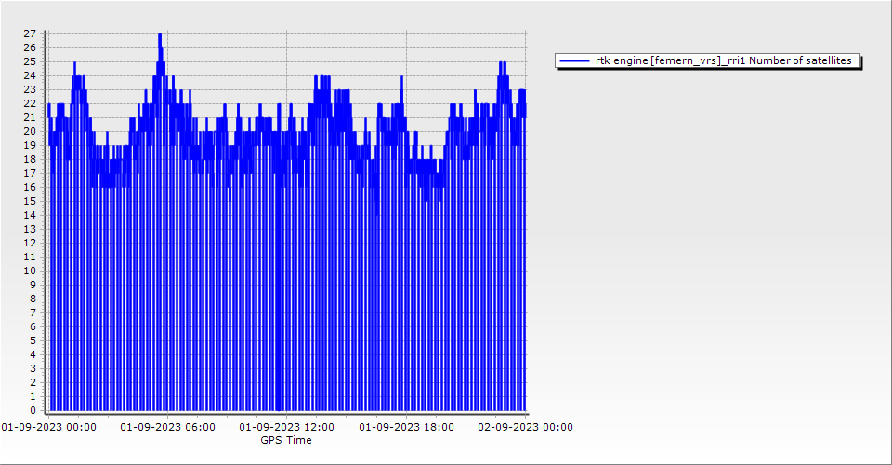Click the y-axis tick label 24
This screenshot has width=892, height=465.
(x=30, y=75)
